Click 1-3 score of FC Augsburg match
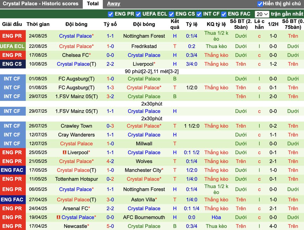Image resolution: width=304 pixels, height=230 pixels. click(110, 88)
